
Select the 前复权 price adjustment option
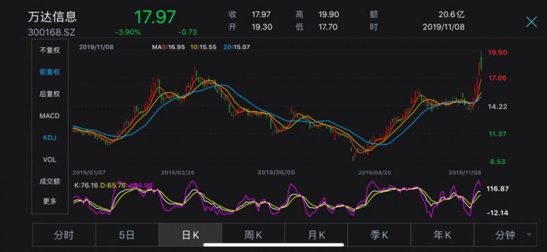tap(49, 72)
